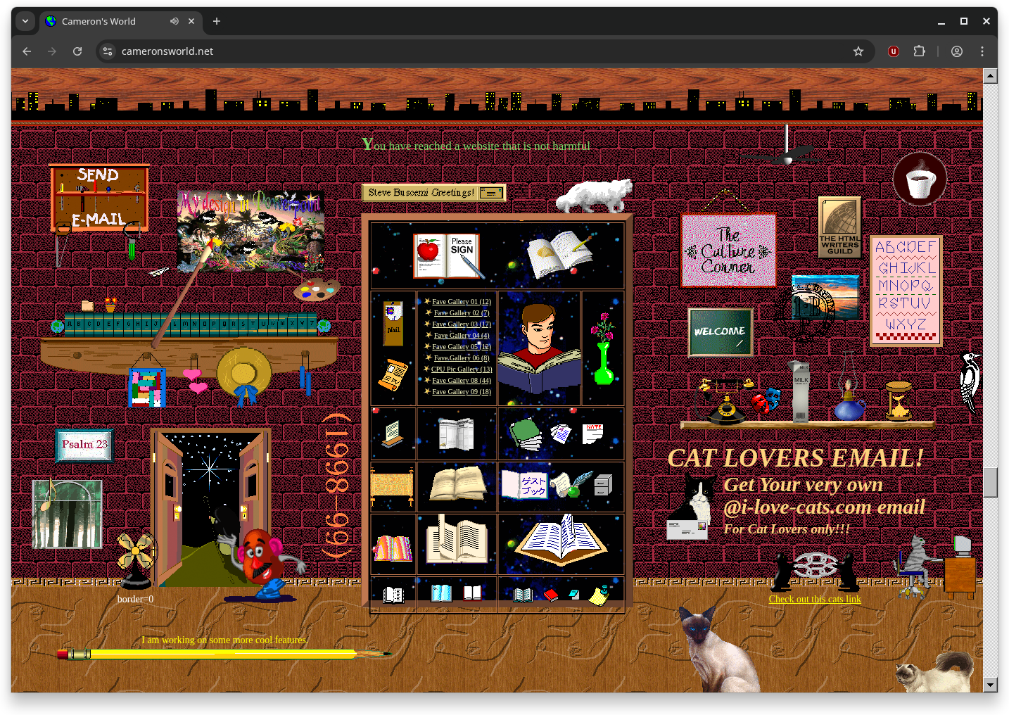Viewport: 1009px width, 715px height.
Task: Click the orange scroll icon under Nail
Action: point(393,375)
